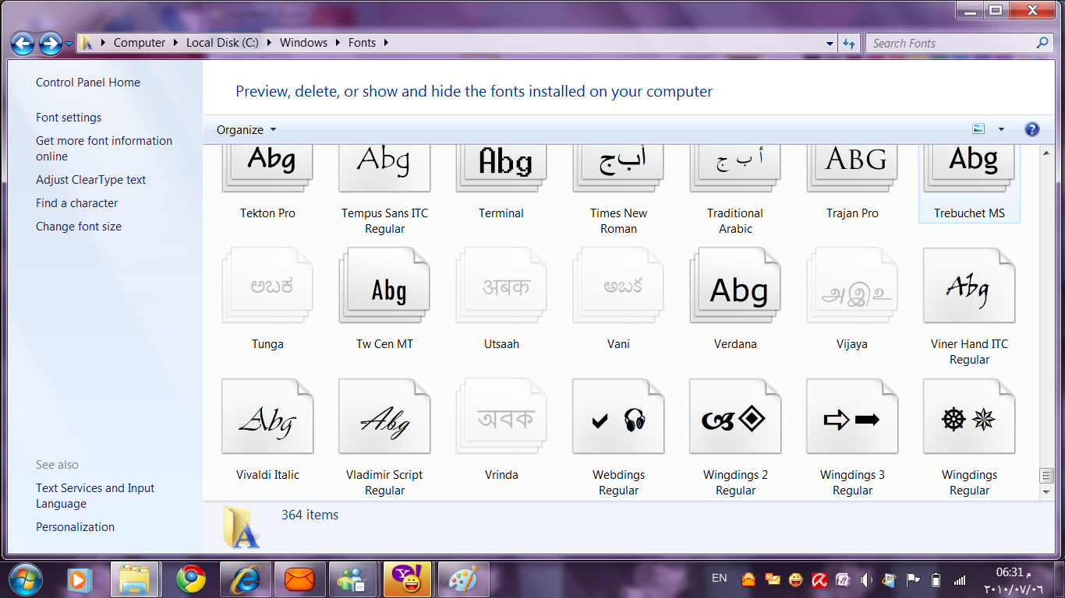1065x598 pixels.
Task: Click the Back navigation arrow
Action: click(23, 43)
